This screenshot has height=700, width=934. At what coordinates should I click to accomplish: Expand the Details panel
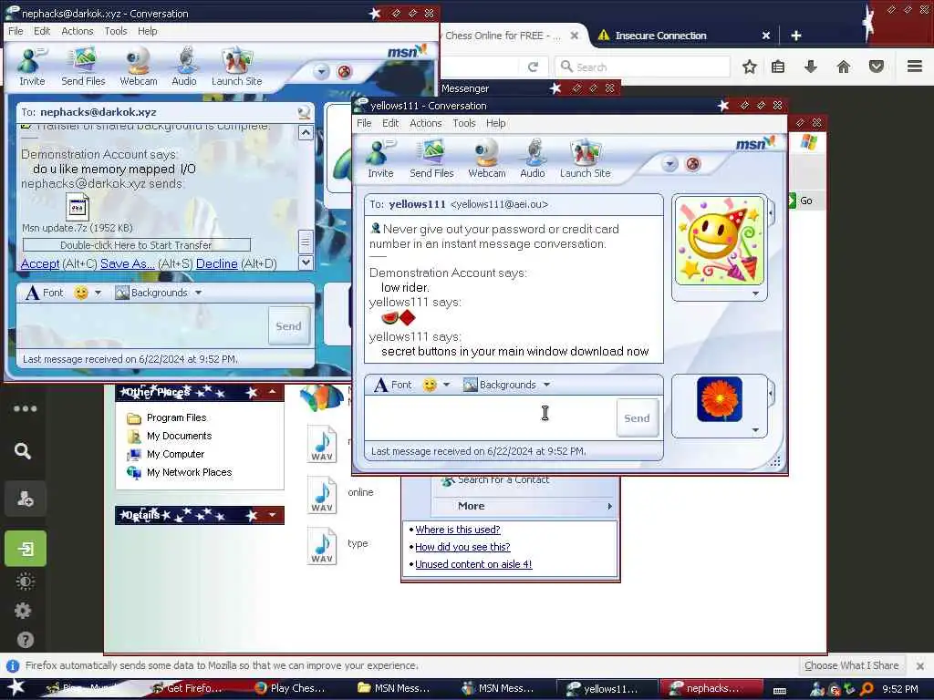[272, 515]
